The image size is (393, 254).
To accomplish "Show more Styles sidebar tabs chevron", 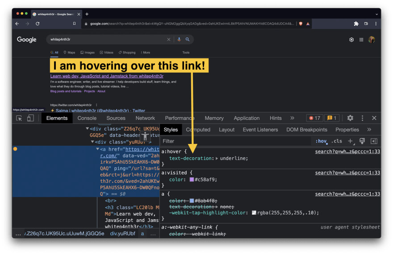I will [369, 130].
